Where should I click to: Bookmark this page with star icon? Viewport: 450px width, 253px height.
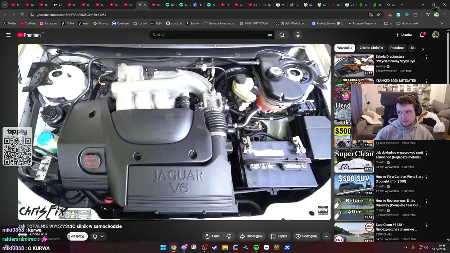(x=378, y=15)
